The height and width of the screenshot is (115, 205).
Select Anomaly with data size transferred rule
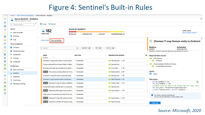coord(93,68)
